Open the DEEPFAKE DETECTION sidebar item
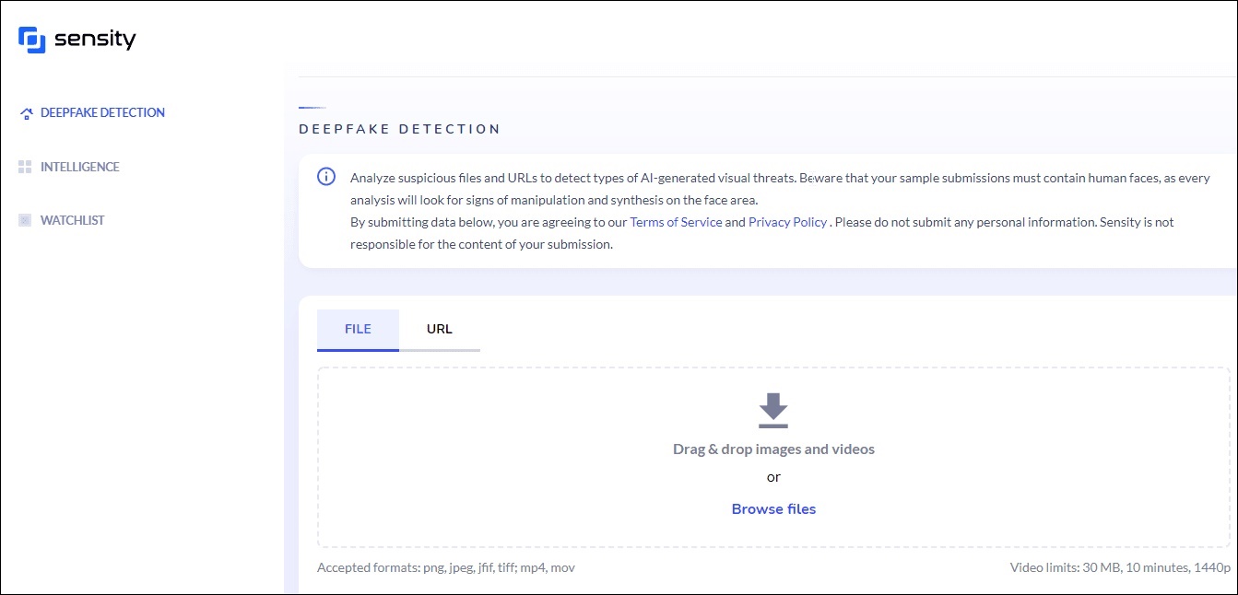1238x595 pixels. (102, 112)
